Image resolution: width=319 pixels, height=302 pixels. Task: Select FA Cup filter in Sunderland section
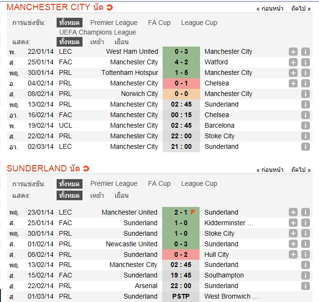(159, 183)
